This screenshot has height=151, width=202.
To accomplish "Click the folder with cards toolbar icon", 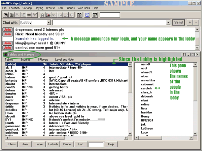I will (x=48, y=15).
